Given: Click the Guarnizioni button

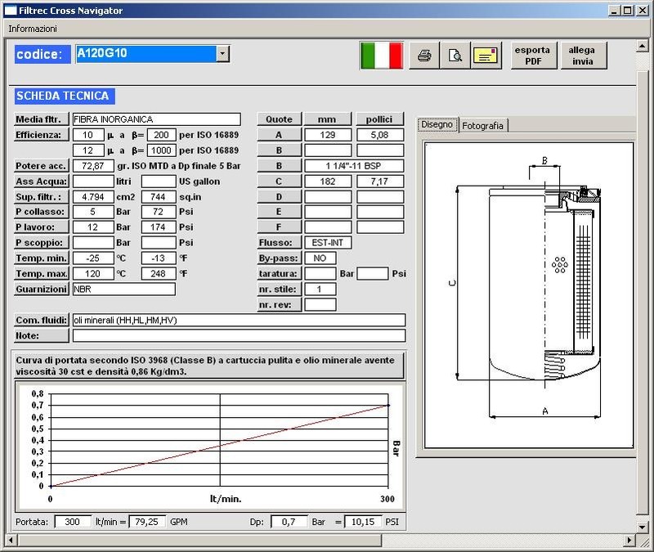Looking at the screenshot, I should pos(42,289).
